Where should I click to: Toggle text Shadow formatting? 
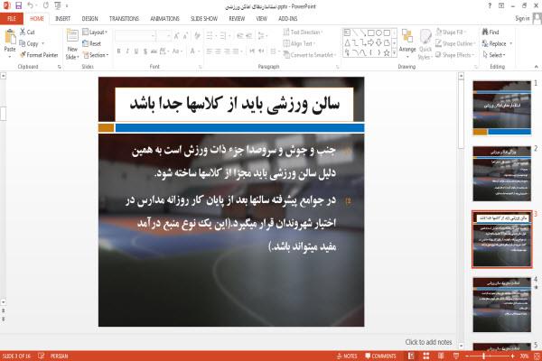(x=145, y=51)
